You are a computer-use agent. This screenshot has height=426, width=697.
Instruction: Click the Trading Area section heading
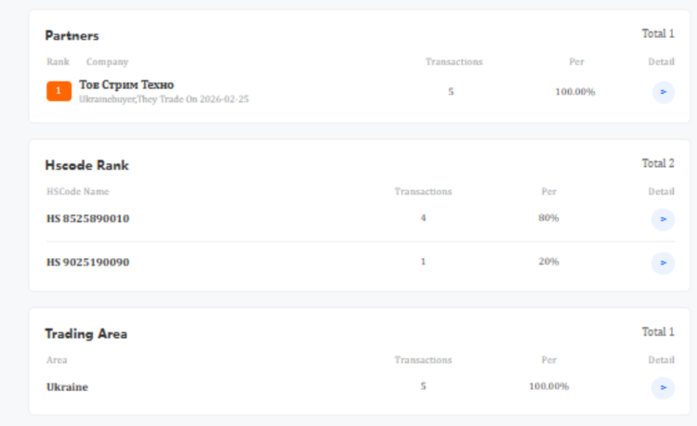(85, 334)
